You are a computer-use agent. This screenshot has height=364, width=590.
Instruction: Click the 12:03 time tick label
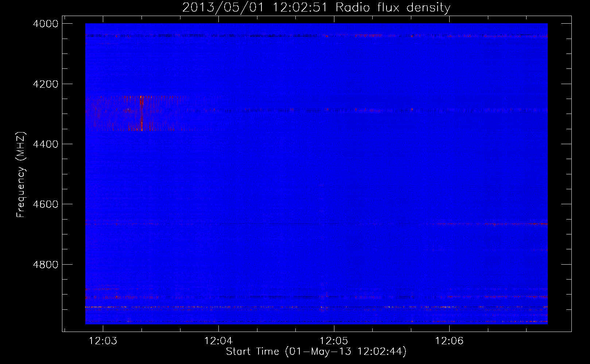(x=103, y=341)
